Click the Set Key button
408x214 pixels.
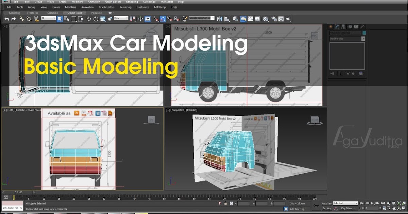coord(326,208)
